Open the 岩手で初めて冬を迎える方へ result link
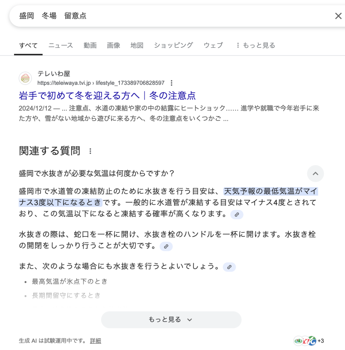This screenshot has height=350, width=345. point(107,96)
